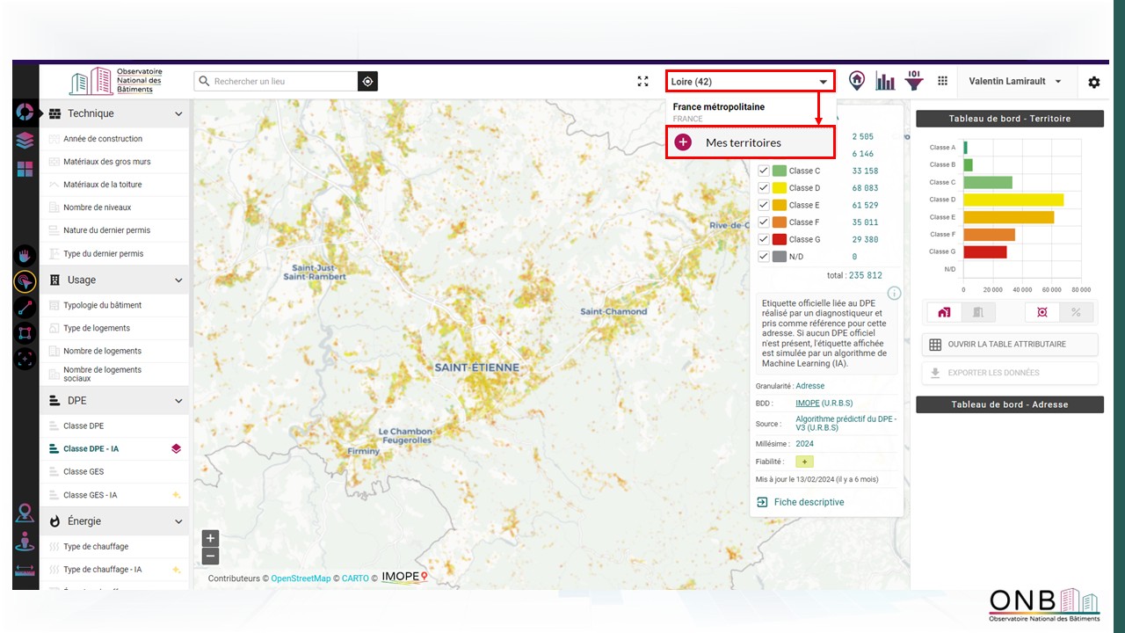Open Valentin Lamirault user menu
The height and width of the screenshot is (633, 1125).
point(1014,81)
